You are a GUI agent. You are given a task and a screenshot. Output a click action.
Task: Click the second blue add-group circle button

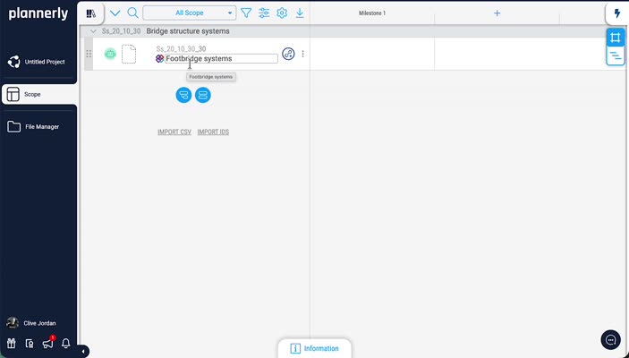coord(203,95)
